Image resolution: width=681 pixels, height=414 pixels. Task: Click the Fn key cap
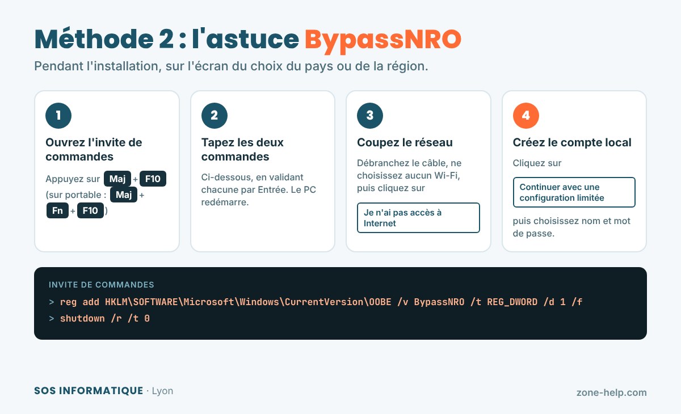click(x=57, y=211)
